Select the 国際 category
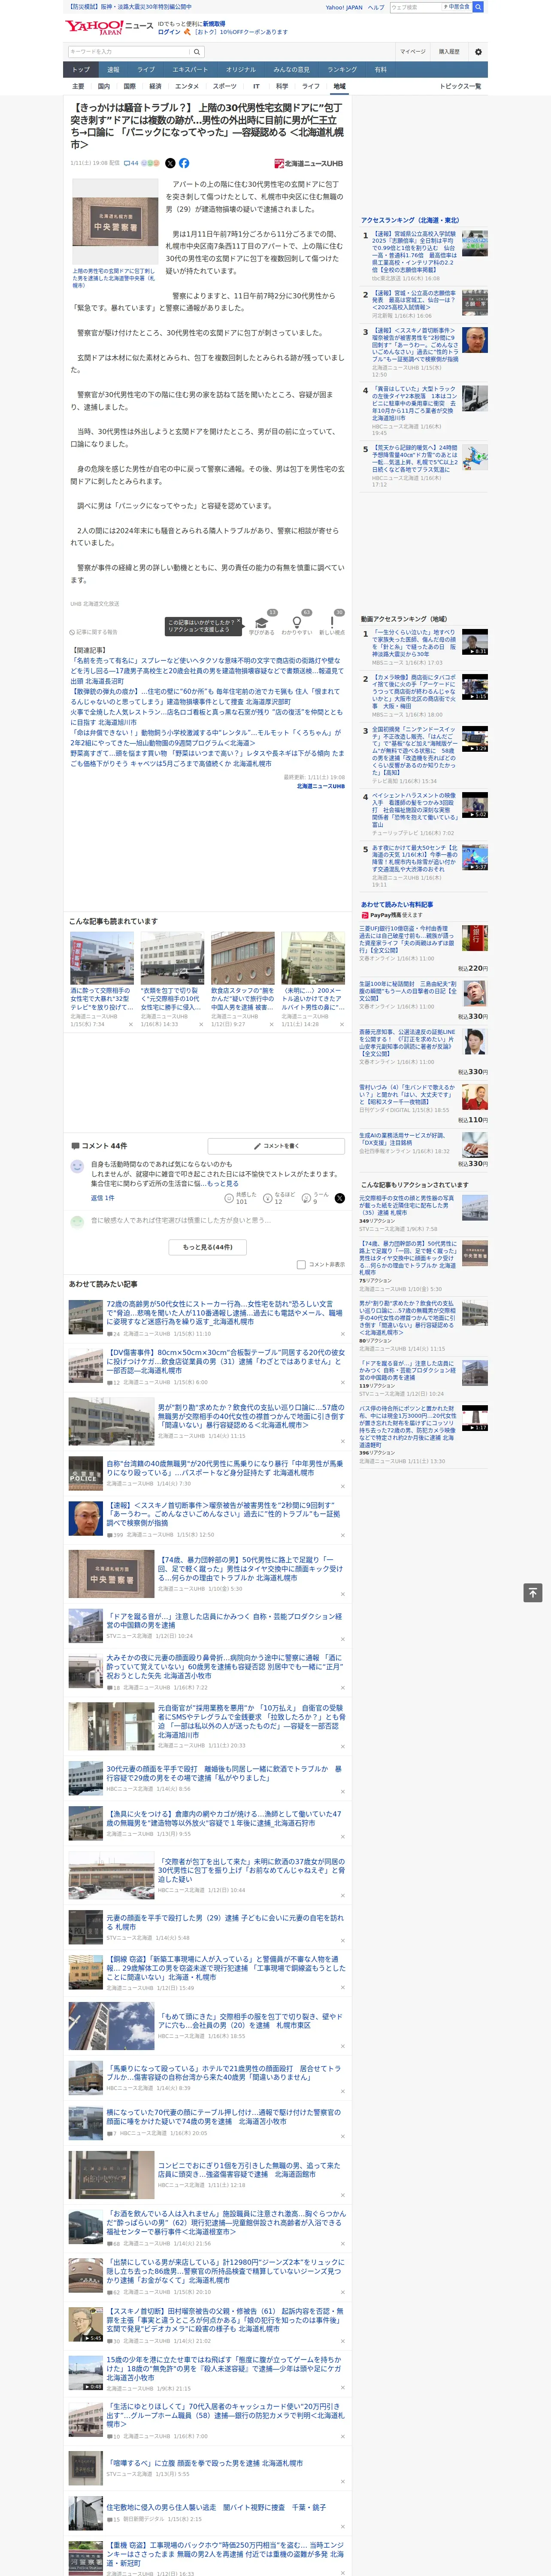This screenshot has height=2576, width=551. pos(130,86)
